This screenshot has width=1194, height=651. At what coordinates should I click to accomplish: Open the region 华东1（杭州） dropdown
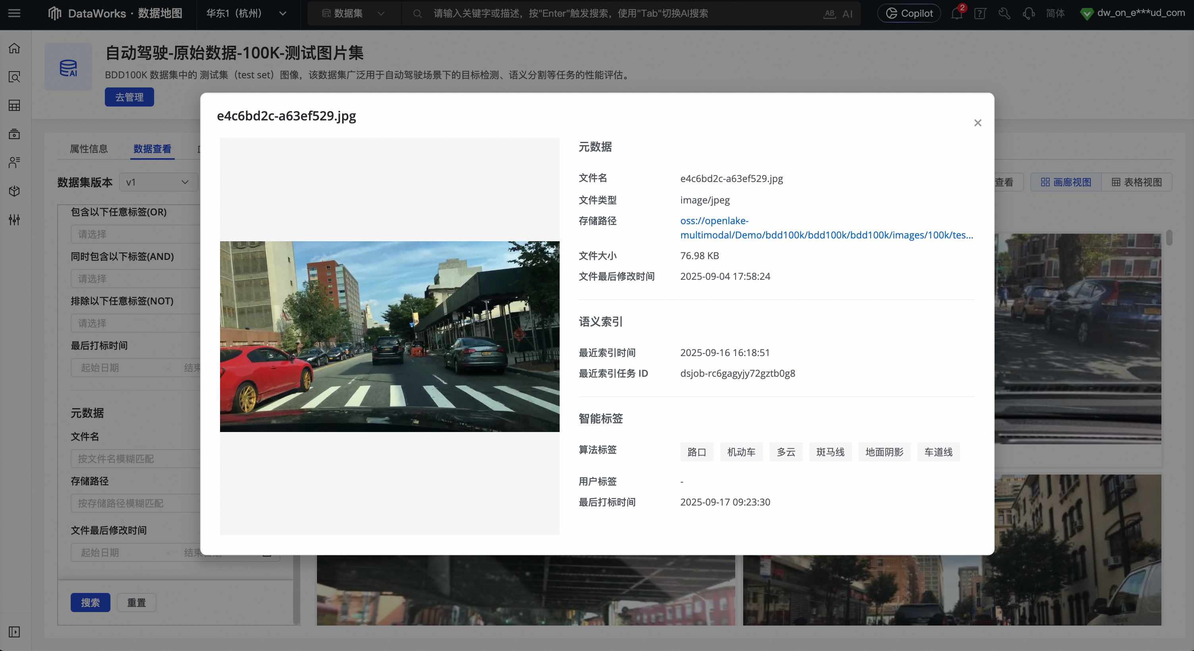(246, 14)
